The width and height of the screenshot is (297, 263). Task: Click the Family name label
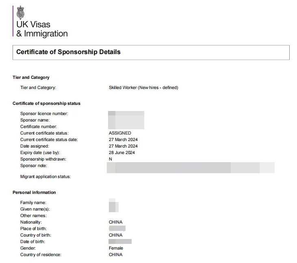pyautogui.click(x=33, y=202)
